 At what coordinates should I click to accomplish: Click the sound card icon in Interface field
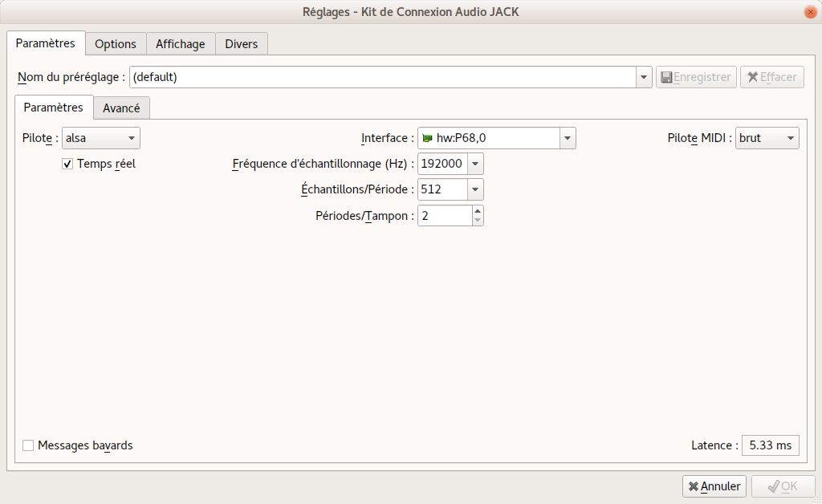(427, 138)
